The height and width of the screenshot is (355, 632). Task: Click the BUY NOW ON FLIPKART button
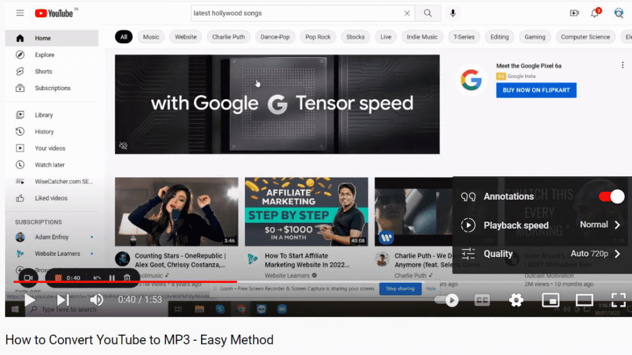click(536, 90)
